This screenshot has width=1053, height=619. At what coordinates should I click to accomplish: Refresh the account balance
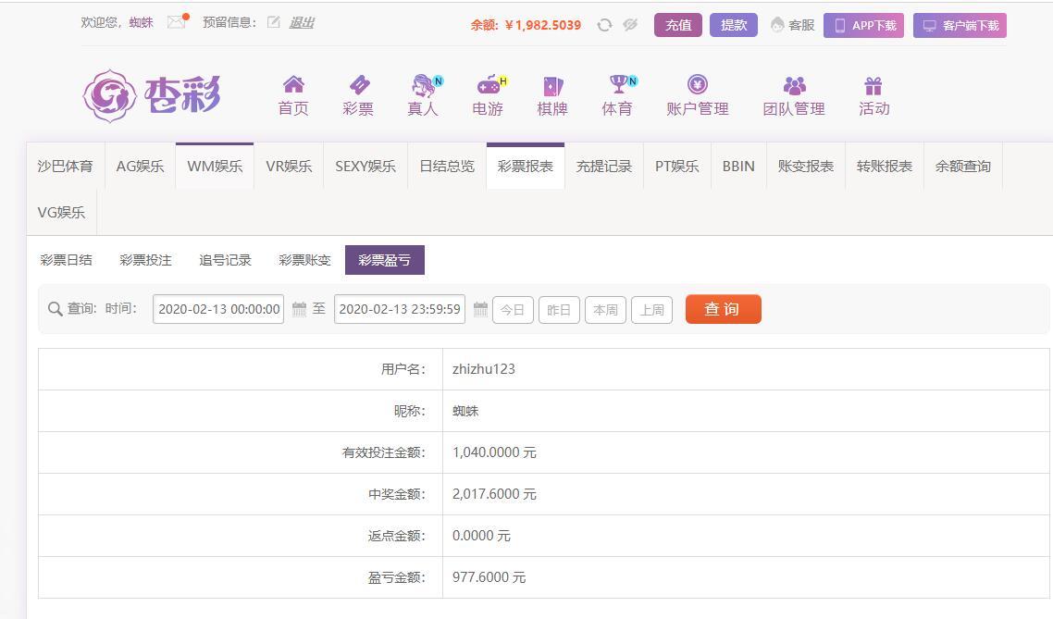tap(604, 25)
